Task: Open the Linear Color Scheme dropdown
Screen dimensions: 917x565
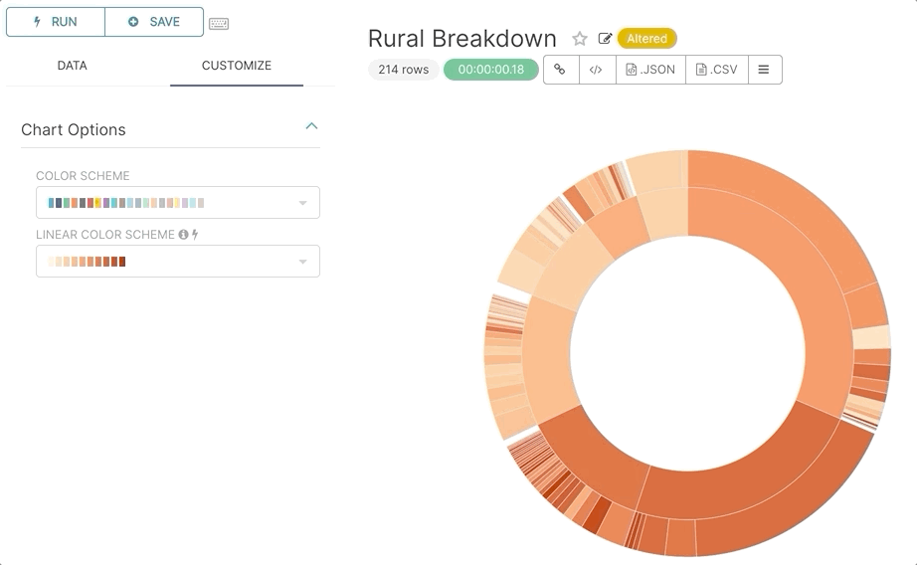Action: click(x=178, y=262)
